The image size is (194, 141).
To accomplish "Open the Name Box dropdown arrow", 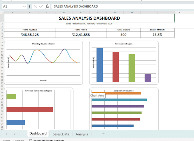I will 24,7.
